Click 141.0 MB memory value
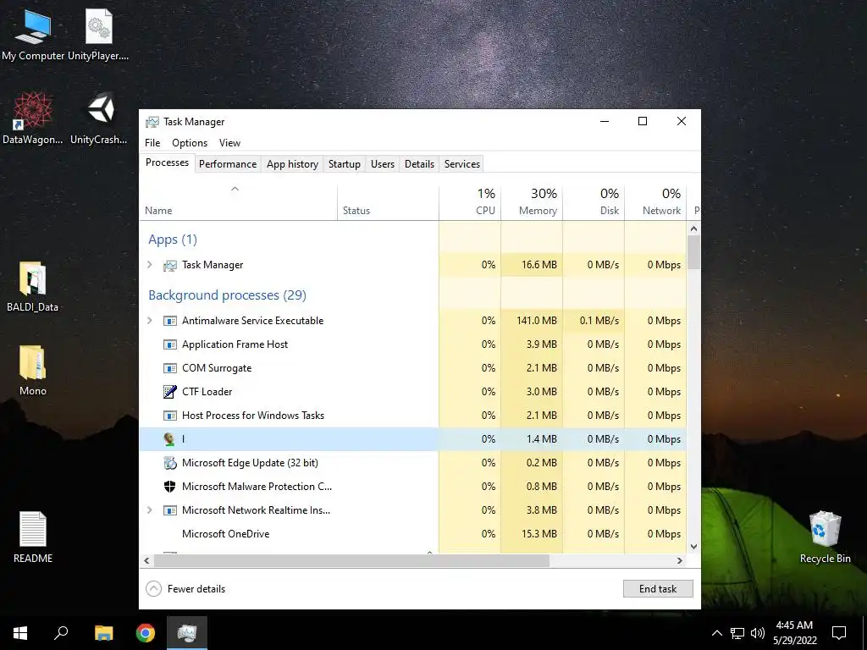 click(x=536, y=321)
